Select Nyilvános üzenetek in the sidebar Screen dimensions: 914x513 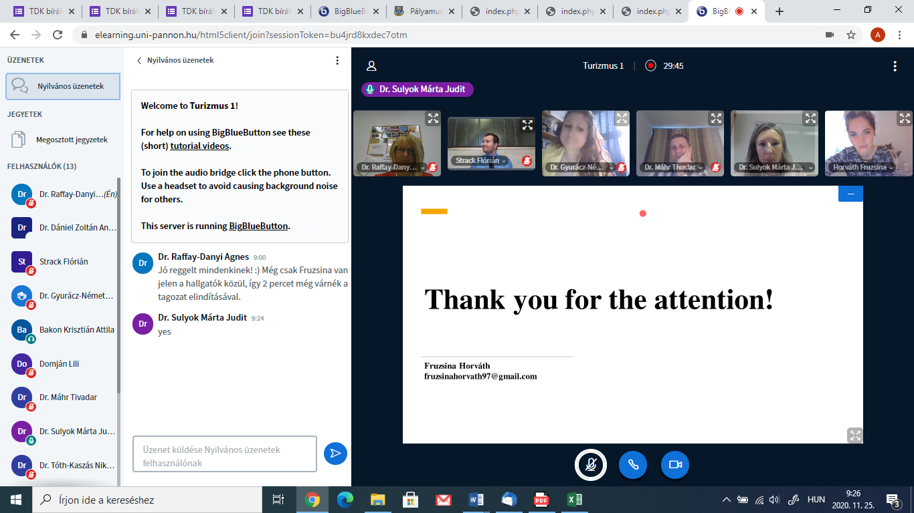[63, 86]
